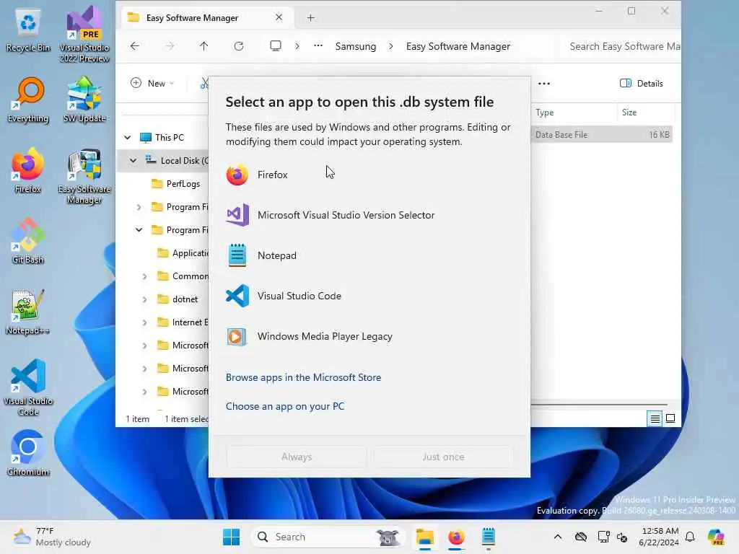Open the Notepad++ desktop shortcut
This screenshot has width=739, height=554.
(x=28, y=312)
